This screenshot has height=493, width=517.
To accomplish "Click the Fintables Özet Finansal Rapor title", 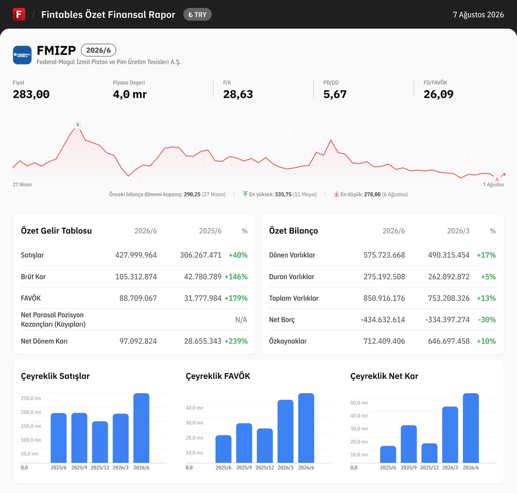I will coord(108,15).
